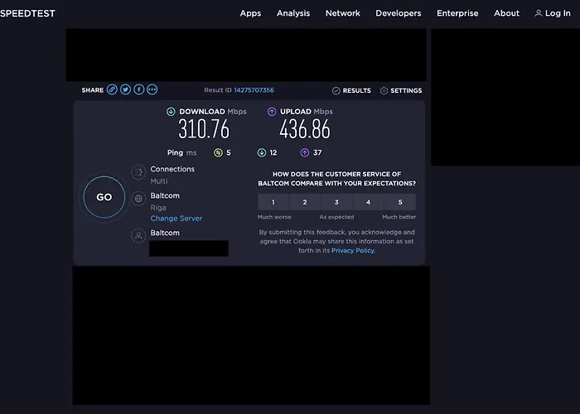Click the download arrow icon beside DOWNLOAD

pyautogui.click(x=172, y=112)
